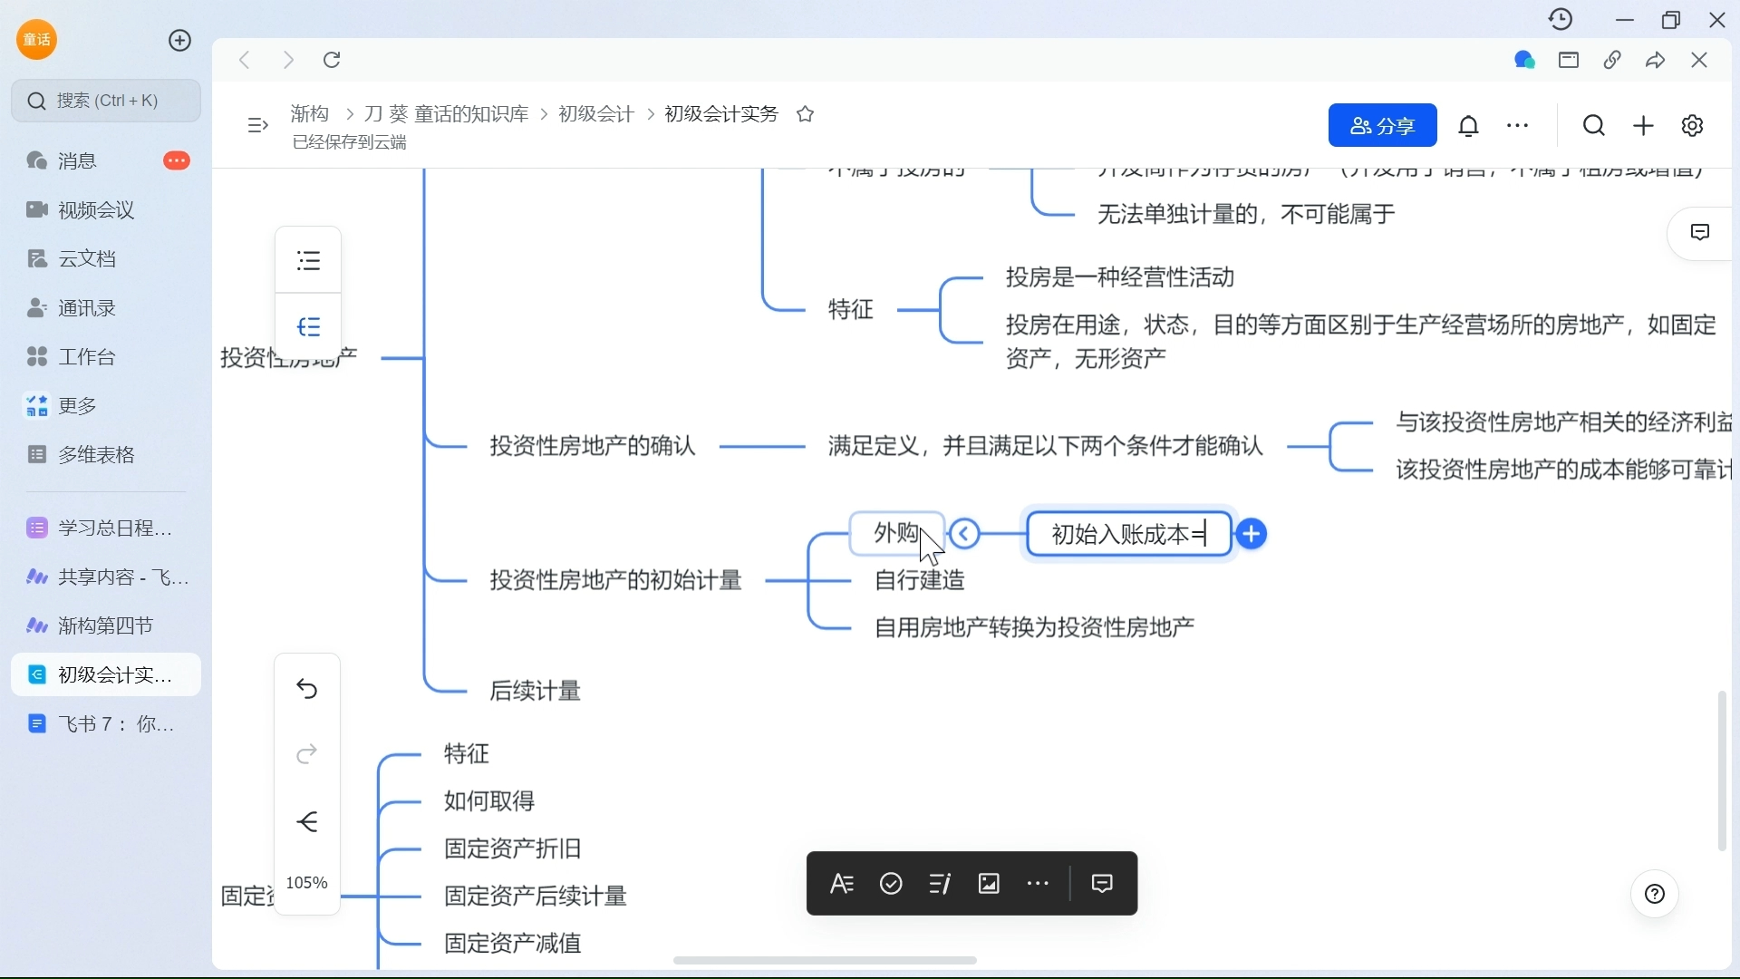Open settings gear icon in header
The width and height of the screenshot is (1740, 979).
click(x=1693, y=126)
